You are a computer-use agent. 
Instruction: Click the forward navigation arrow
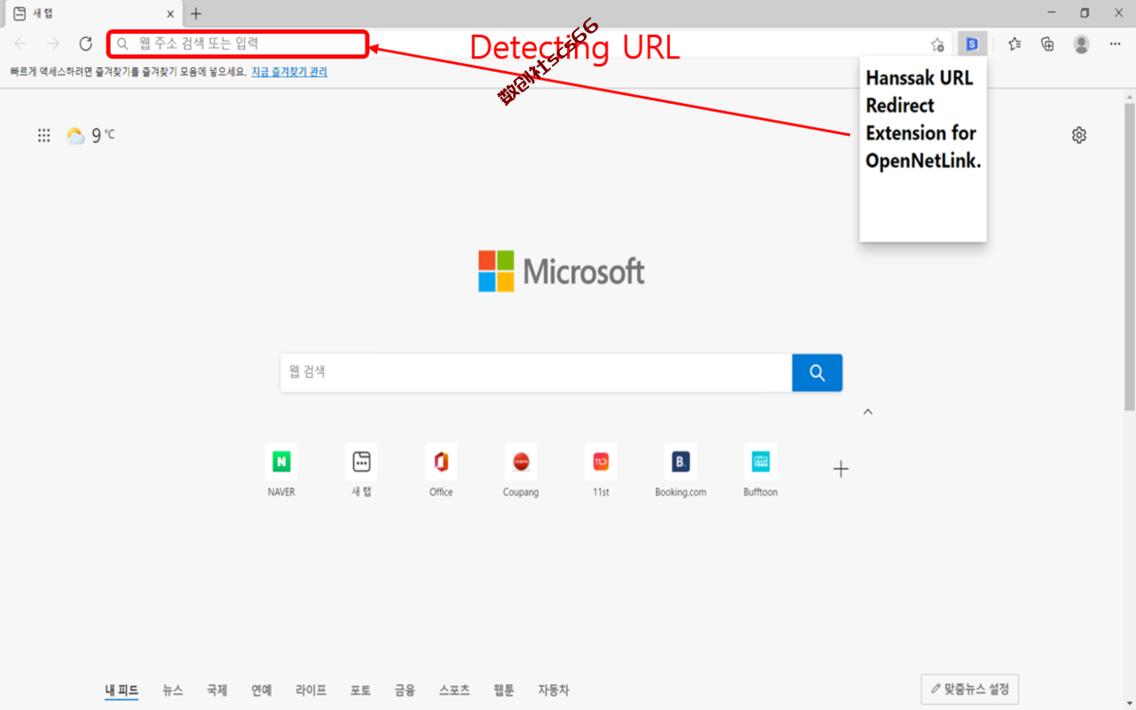click(53, 43)
